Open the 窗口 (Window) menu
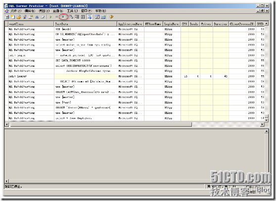Viewport: 276px width, 201px height. coord(87,11)
